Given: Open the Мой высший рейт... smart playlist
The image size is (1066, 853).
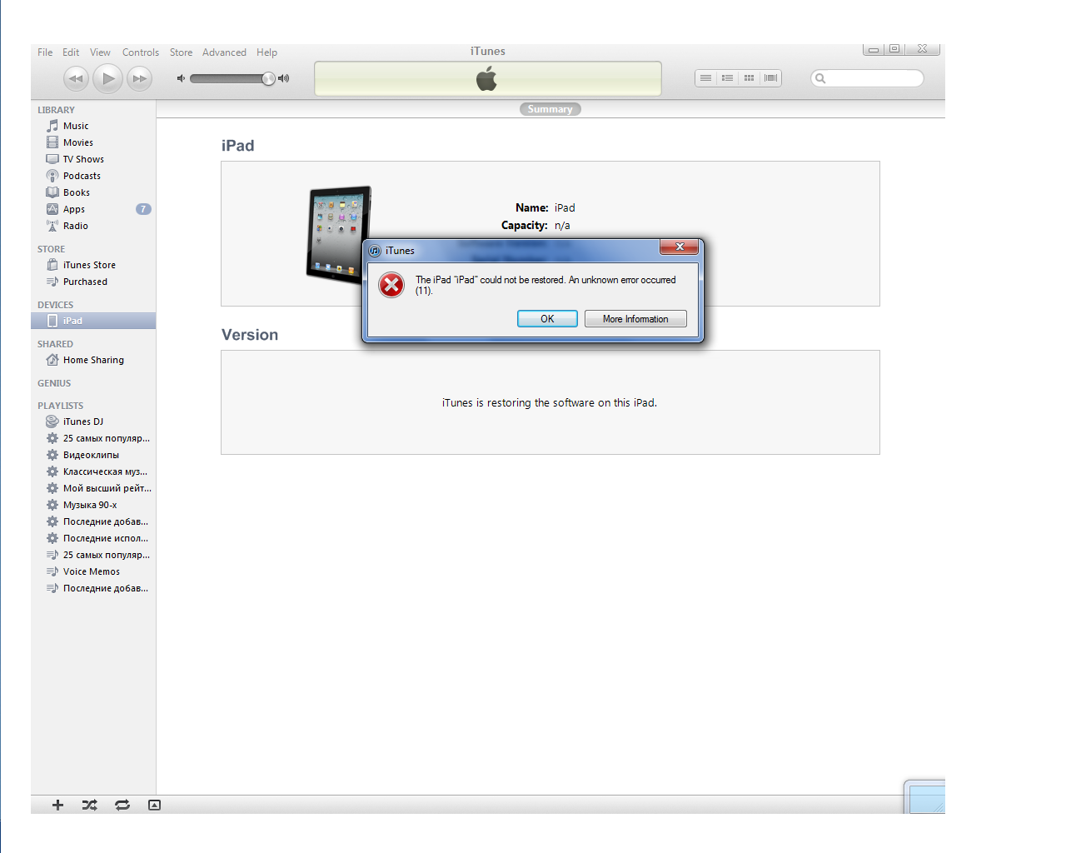Looking at the screenshot, I should [107, 488].
